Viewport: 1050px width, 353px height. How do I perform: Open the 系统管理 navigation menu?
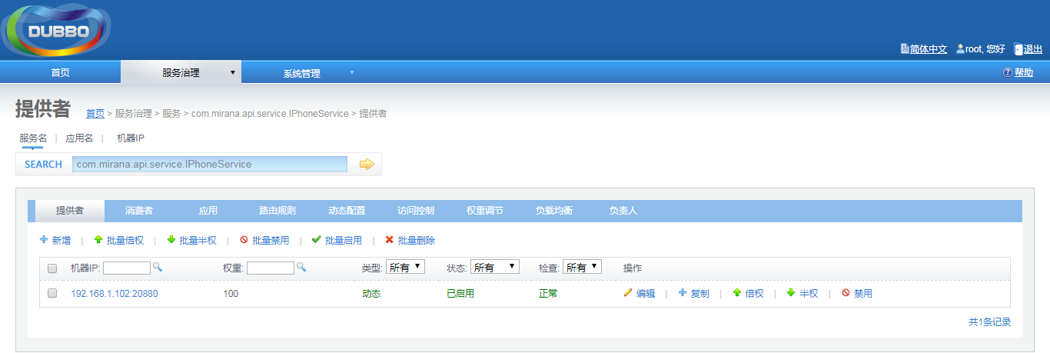click(301, 73)
